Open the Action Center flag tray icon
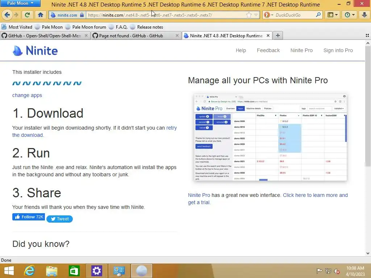Screen dimensions: 371x278 pyautogui.click(x=319, y=271)
